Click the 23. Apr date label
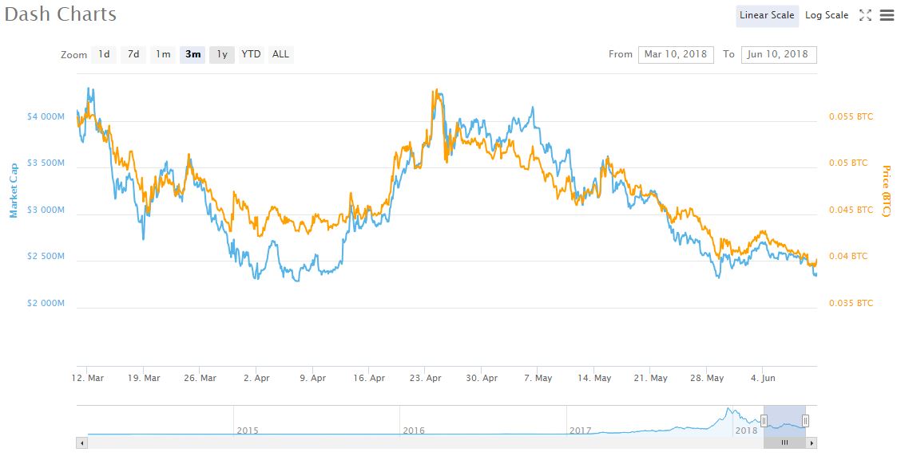 coord(426,378)
